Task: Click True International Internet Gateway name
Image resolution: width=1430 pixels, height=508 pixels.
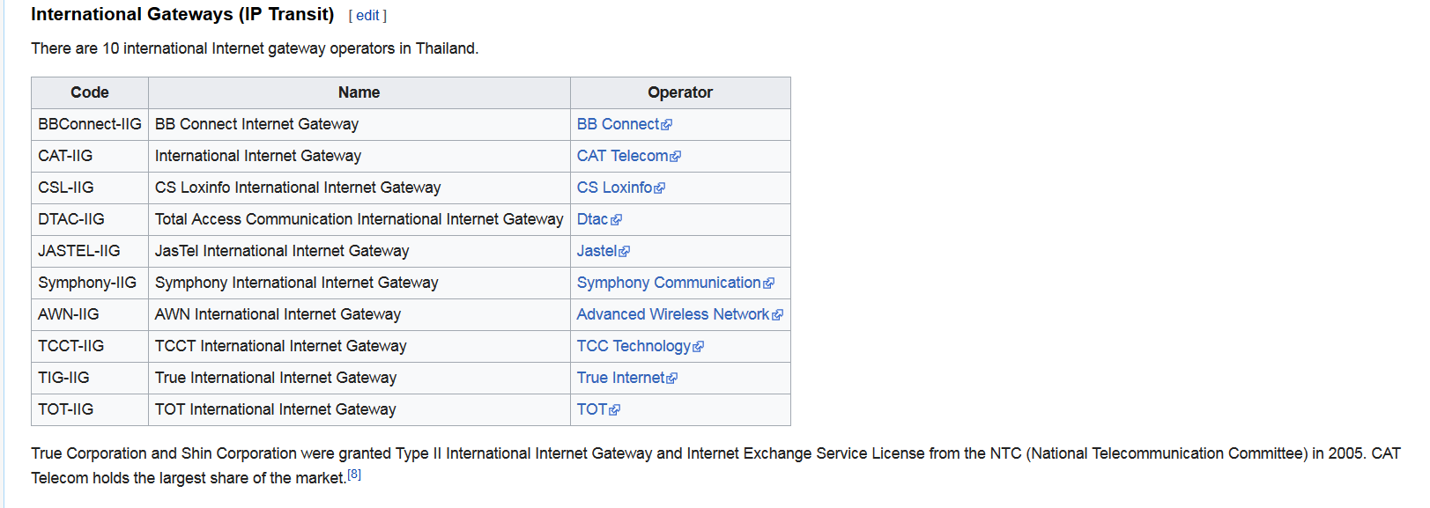Action: [x=359, y=378]
